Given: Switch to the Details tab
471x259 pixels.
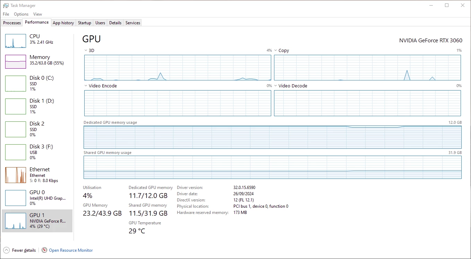Looking at the screenshot, I should (x=115, y=23).
